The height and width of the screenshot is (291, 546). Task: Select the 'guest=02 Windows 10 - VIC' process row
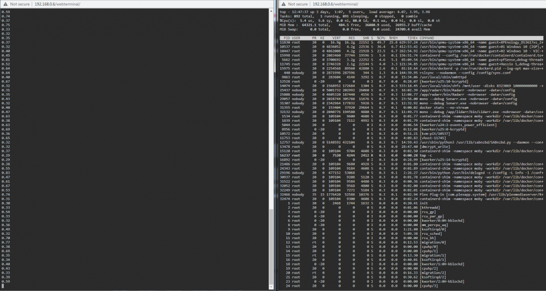tap(411, 51)
